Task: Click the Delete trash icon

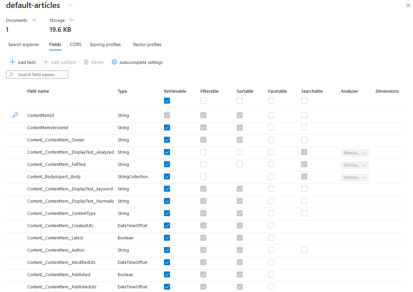Action: coord(86,62)
